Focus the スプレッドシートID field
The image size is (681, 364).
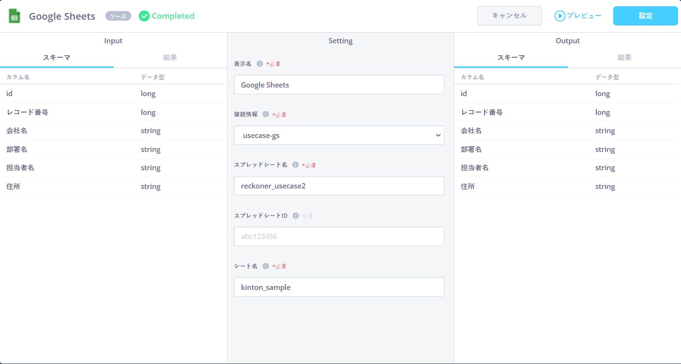(x=339, y=236)
